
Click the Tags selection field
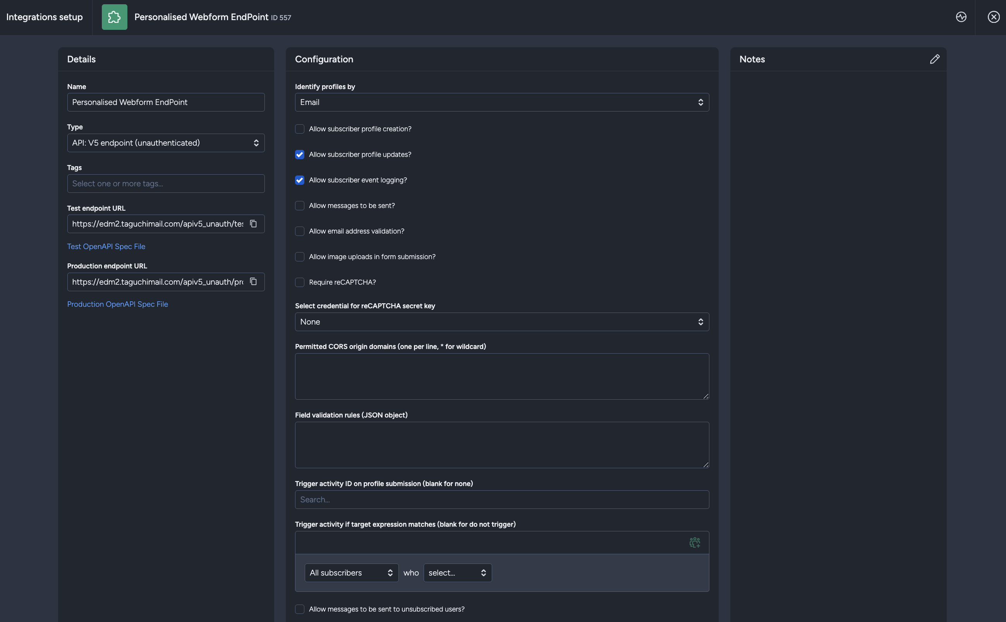[x=166, y=184]
